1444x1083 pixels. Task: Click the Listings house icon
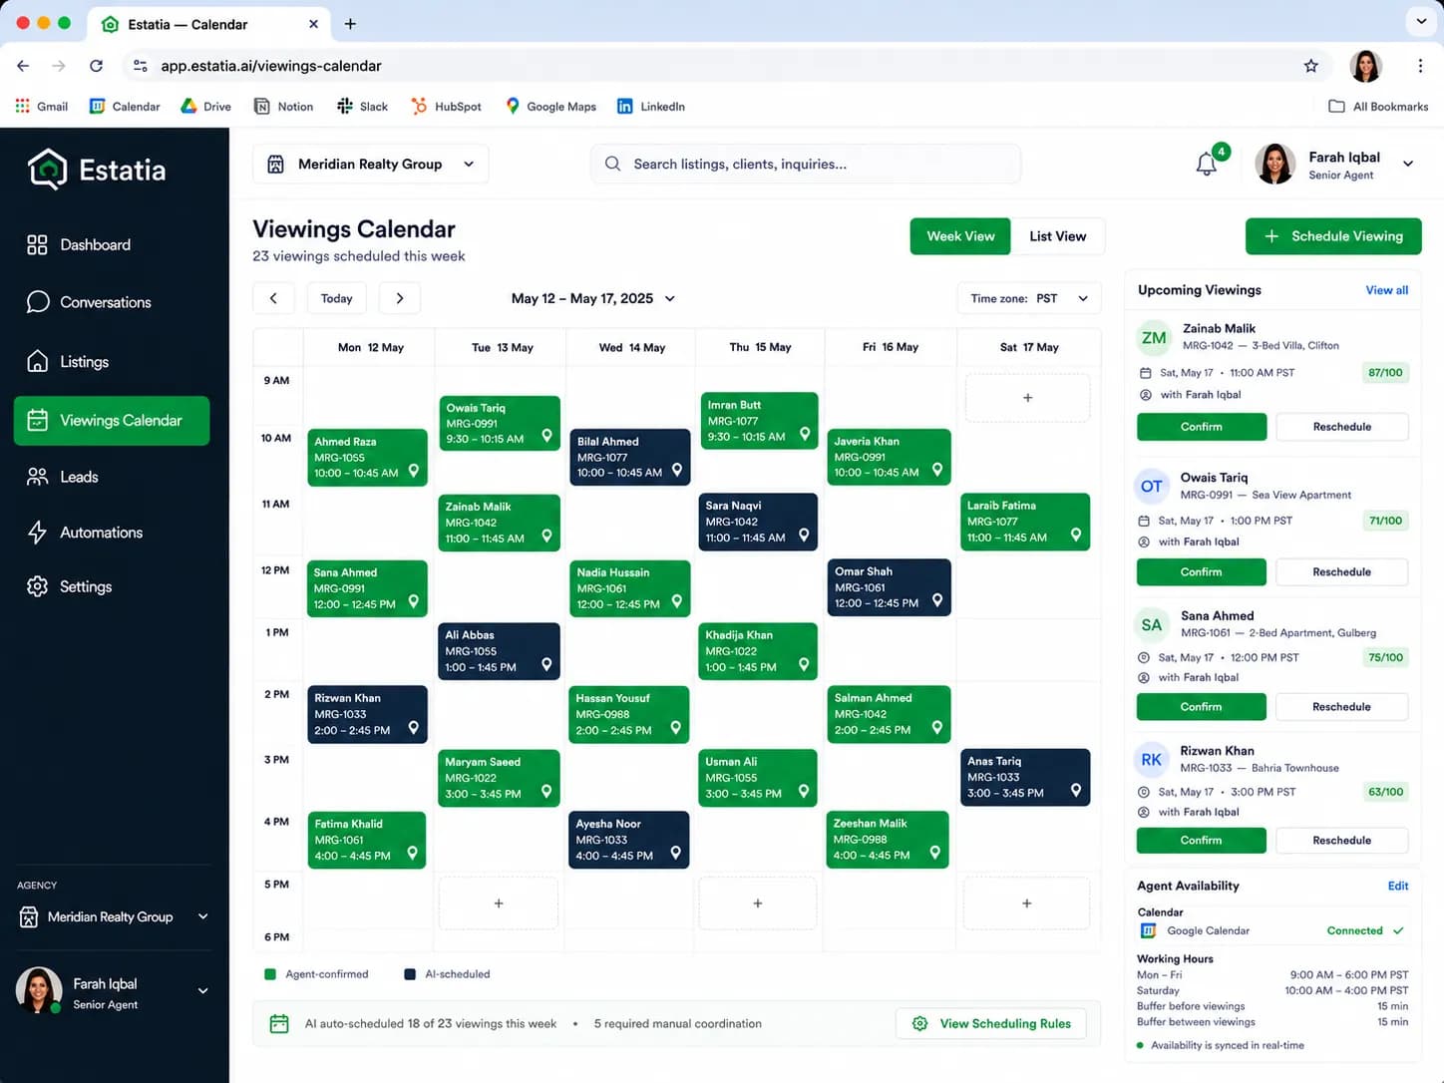[37, 361]
